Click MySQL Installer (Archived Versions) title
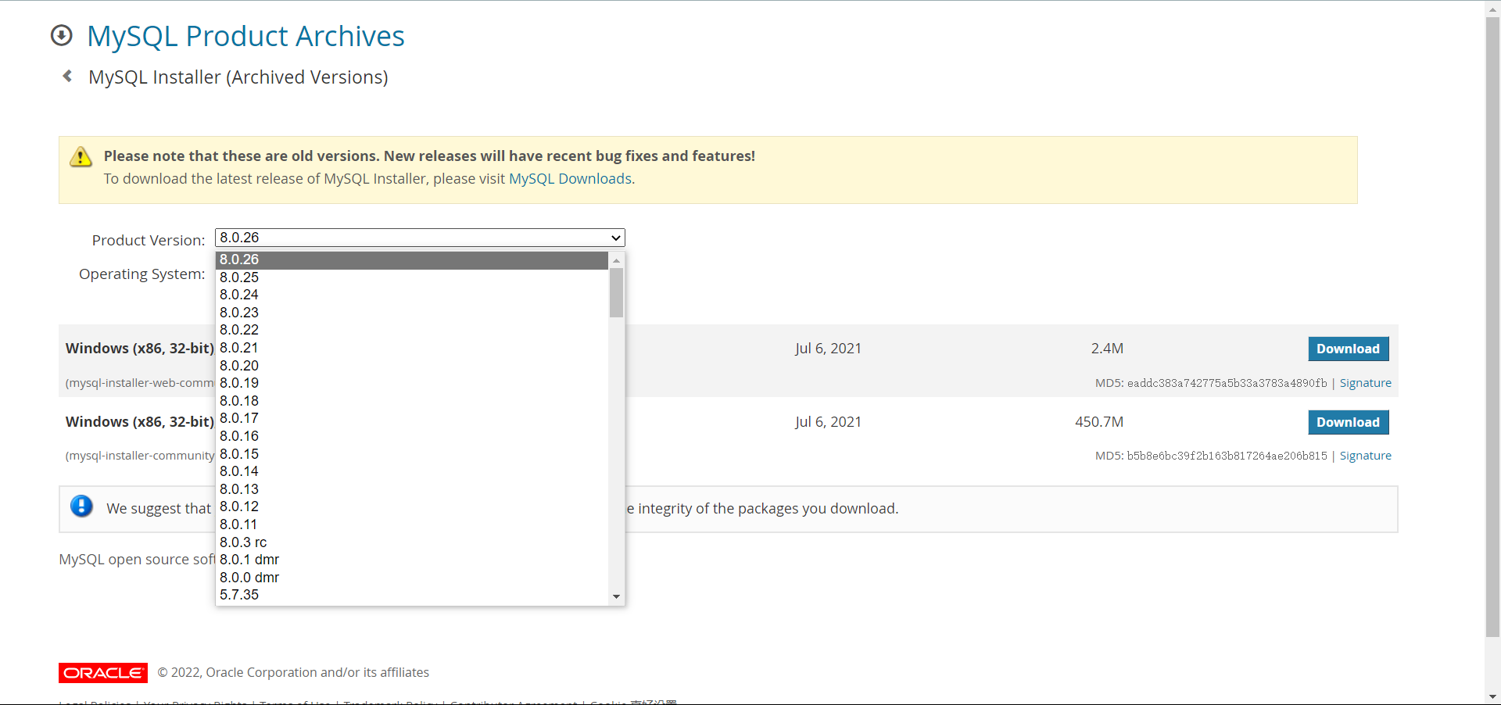 click(238, 77)
